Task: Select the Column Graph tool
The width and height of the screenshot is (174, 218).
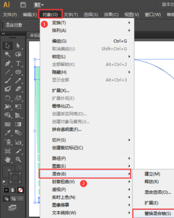Action: [x=18, y=142]
